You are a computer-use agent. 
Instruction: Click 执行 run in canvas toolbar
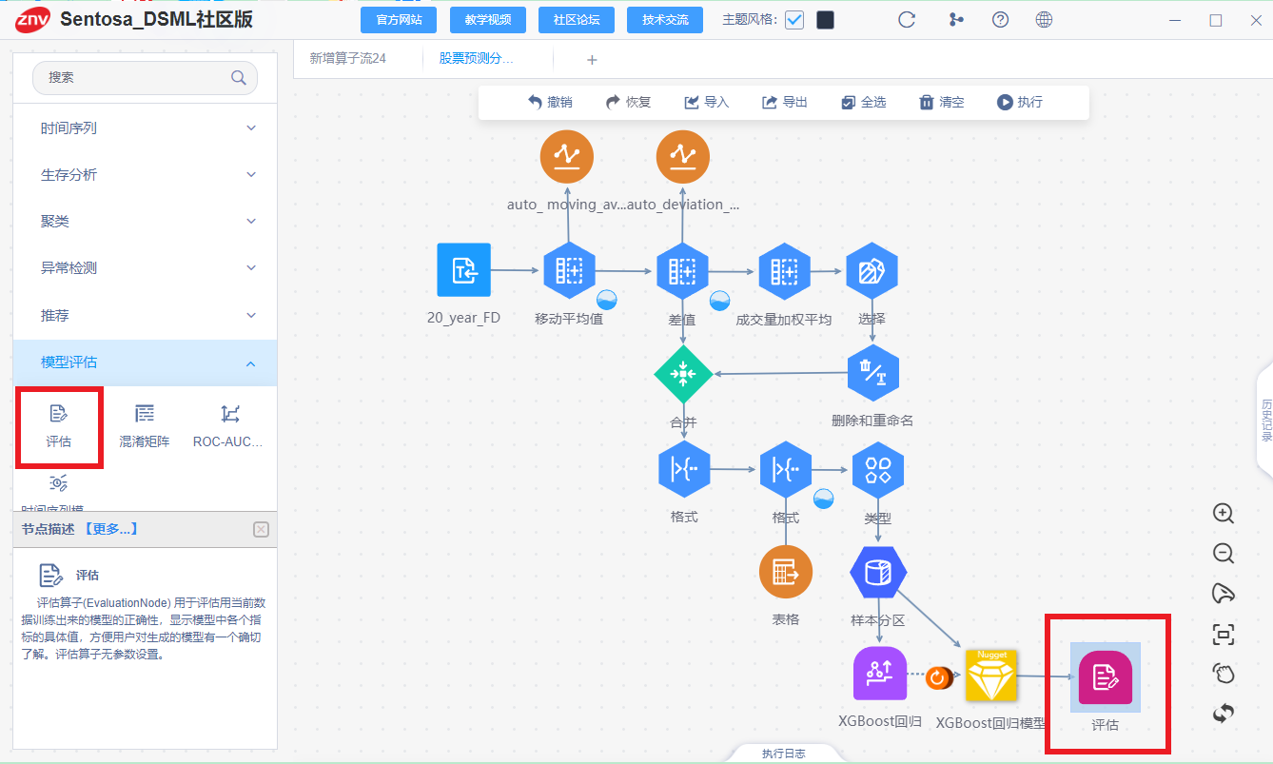pyautogui.click(x=1019, y=103)
